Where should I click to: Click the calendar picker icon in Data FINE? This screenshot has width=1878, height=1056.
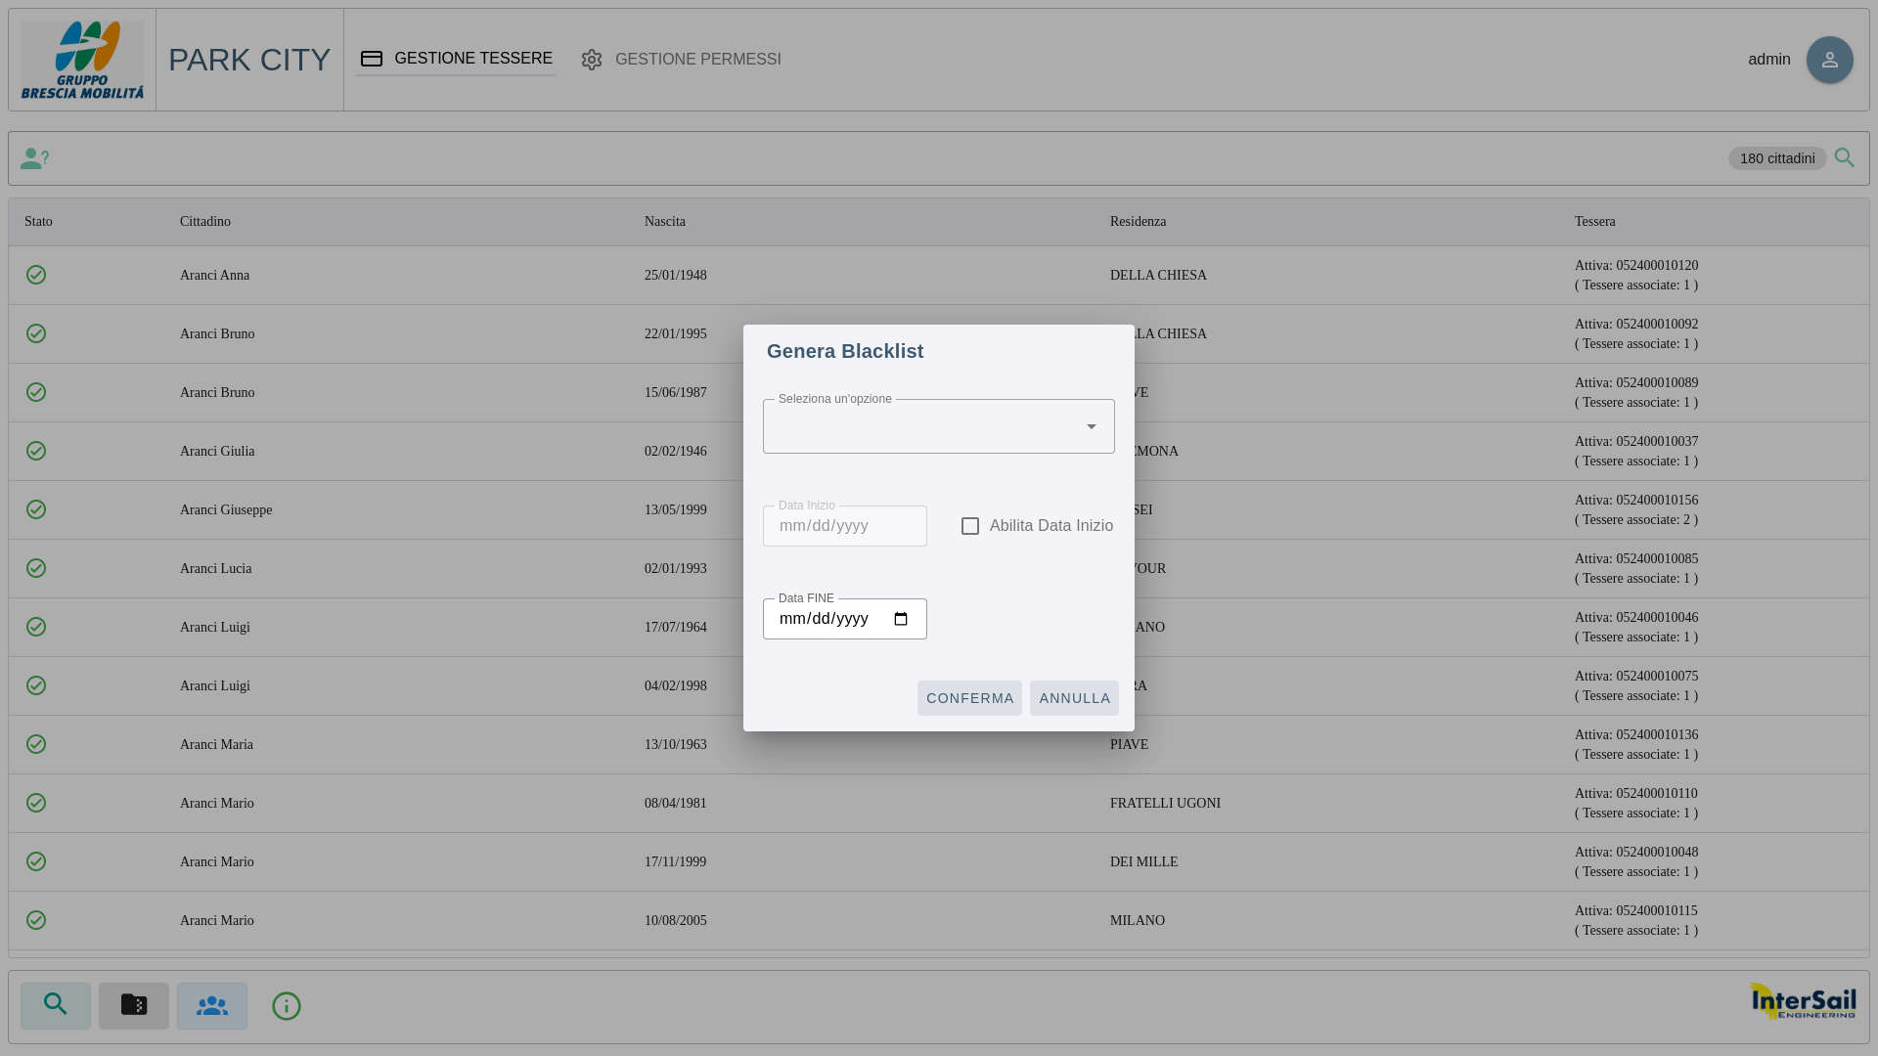901,619
